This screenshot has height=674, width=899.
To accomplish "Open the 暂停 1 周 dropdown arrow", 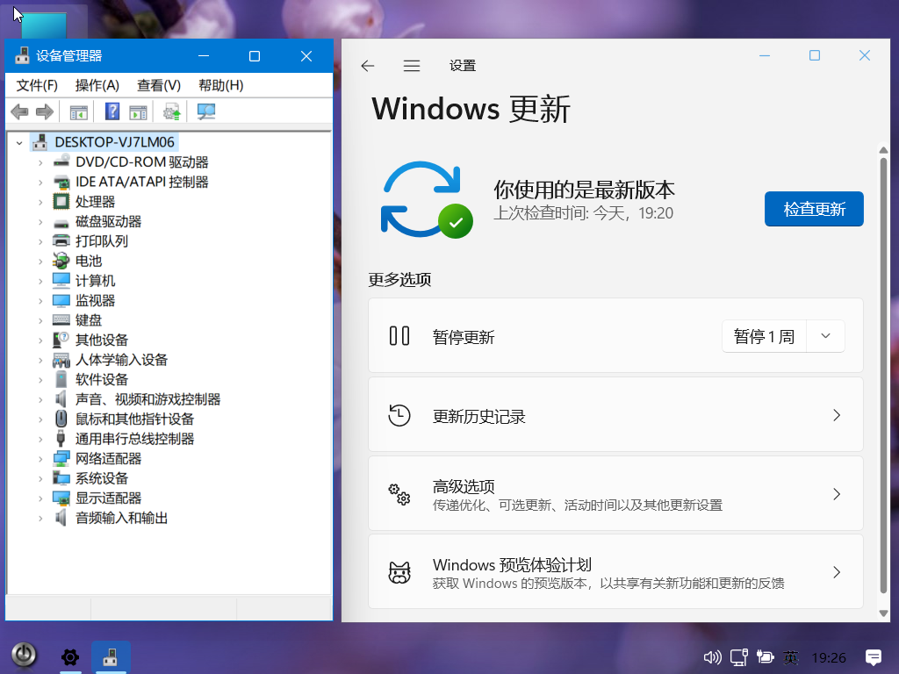I will pos(825,336).
